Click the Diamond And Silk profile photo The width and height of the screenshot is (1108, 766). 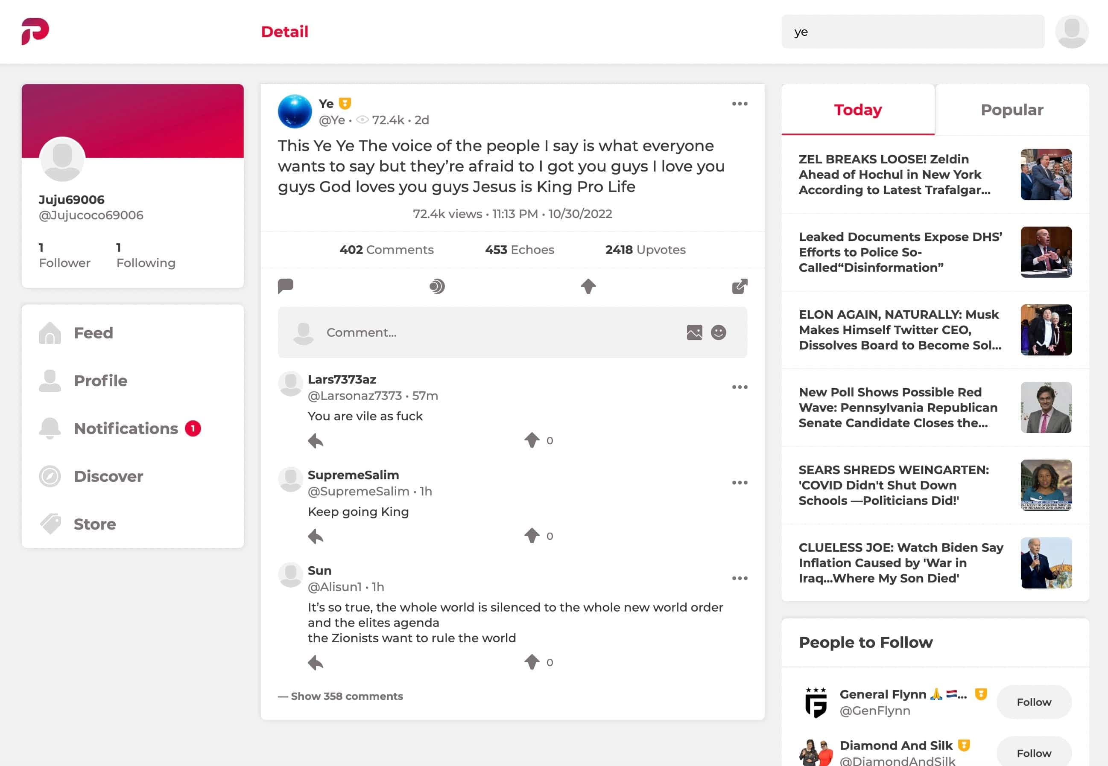point(816,753)
